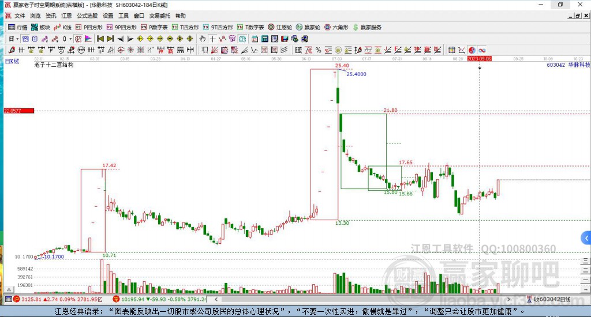Open the 江恩轮 Gann wheel
This screenshot has height=317, width=591.
pyautogui.click(x=280, y=27)
